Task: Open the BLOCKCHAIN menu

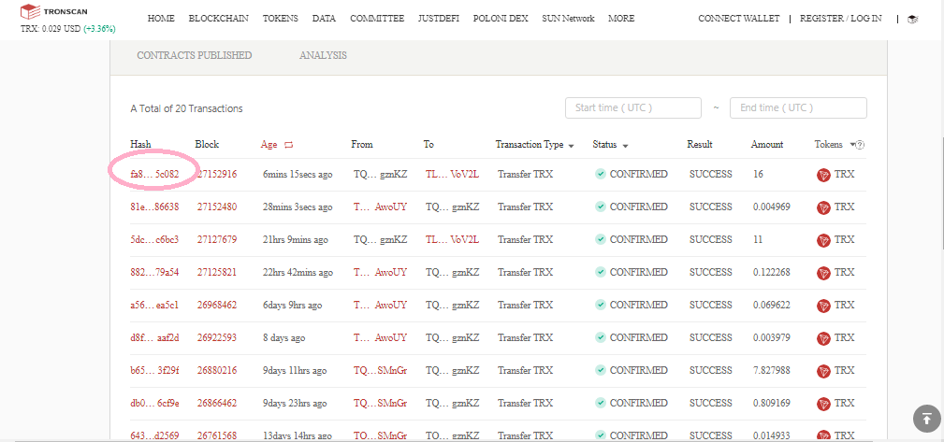Action: 219,19
